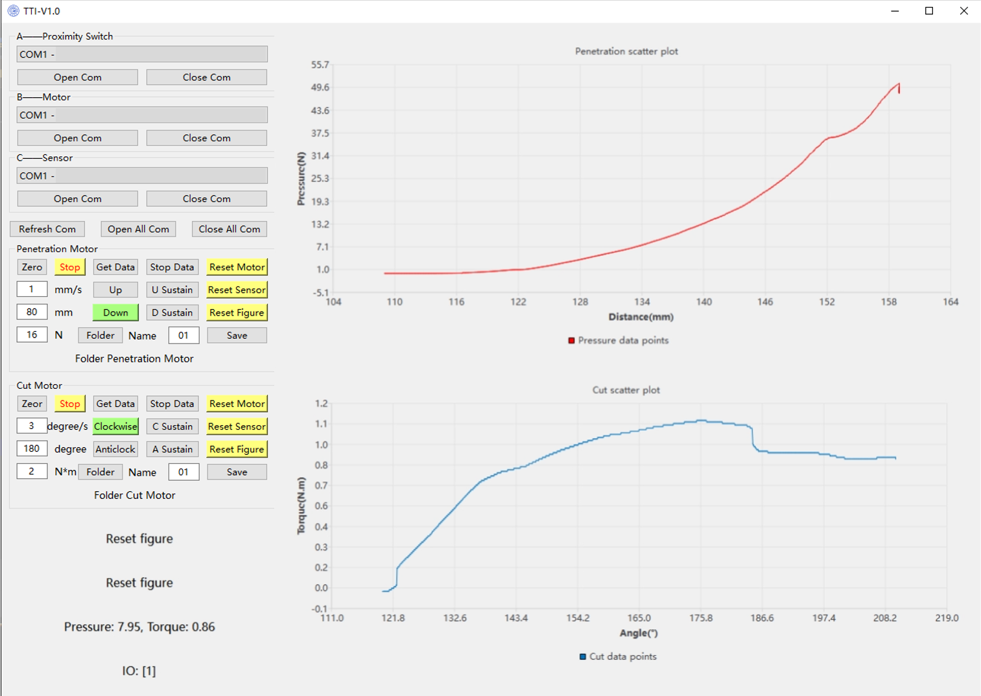981x696 pixels.
Task: Click the C Sustain button
Action: 172,426
